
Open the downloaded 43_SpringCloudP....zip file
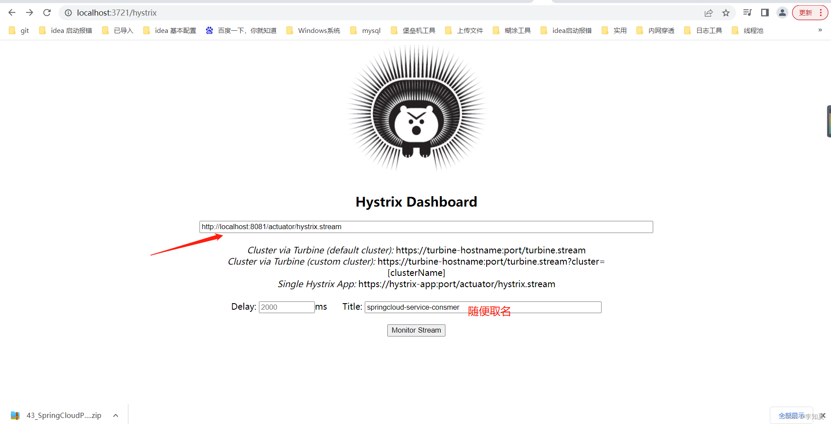(56, 415)
